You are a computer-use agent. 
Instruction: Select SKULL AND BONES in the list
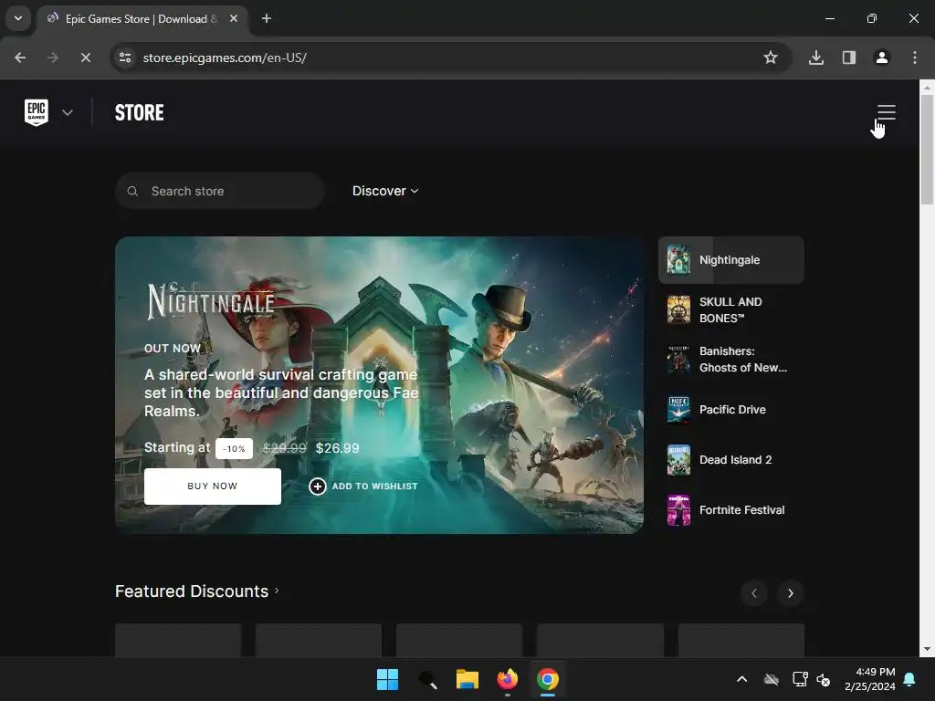[x=731, y=310]
